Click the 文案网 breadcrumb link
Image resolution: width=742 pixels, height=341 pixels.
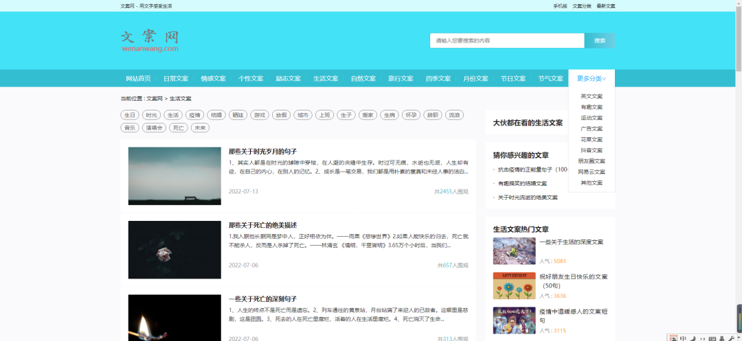click(x=155, y=99)
